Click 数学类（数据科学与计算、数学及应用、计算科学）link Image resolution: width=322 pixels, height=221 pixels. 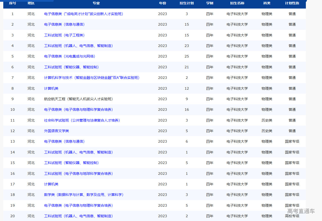pos(83,195)
